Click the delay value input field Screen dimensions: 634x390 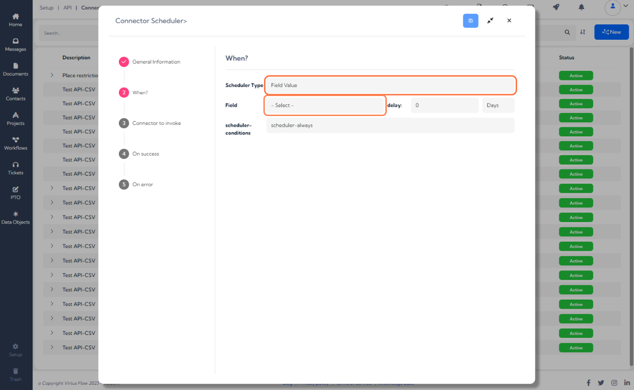[x=444, y=105]
